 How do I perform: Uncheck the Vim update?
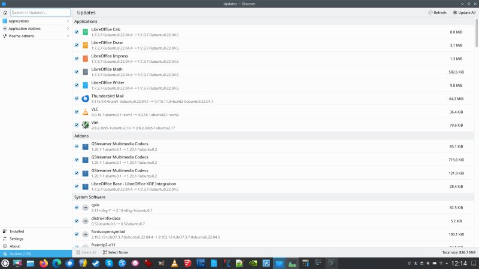point(77,125)
